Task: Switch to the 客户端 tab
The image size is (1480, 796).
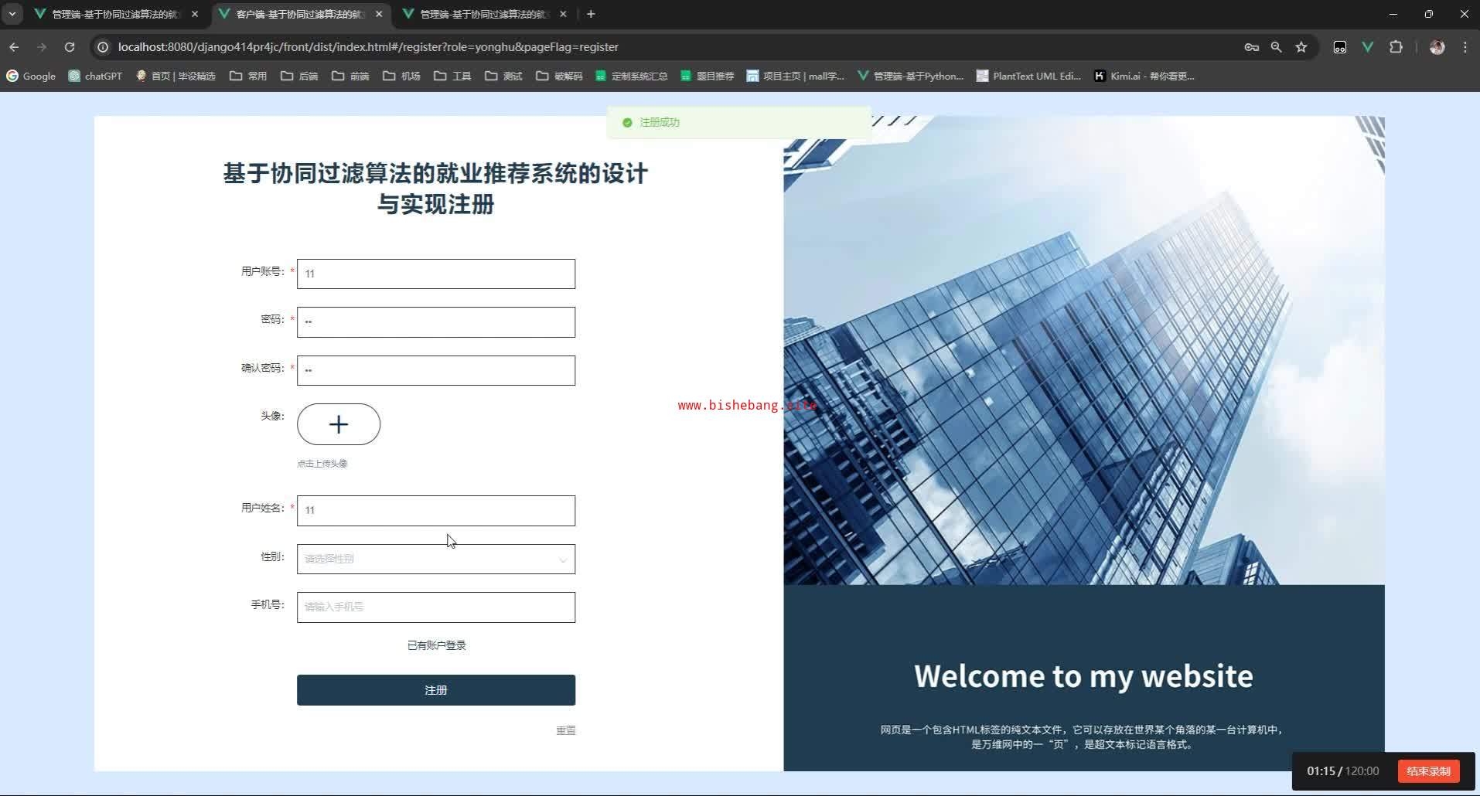Action: coord(300,14)
